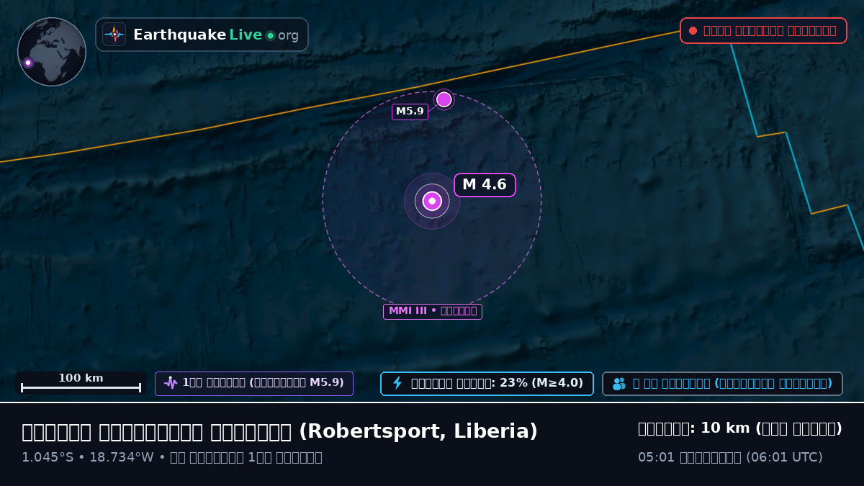
Task: Click the Robertsport, Liberia location title
Action: point(280,432)
